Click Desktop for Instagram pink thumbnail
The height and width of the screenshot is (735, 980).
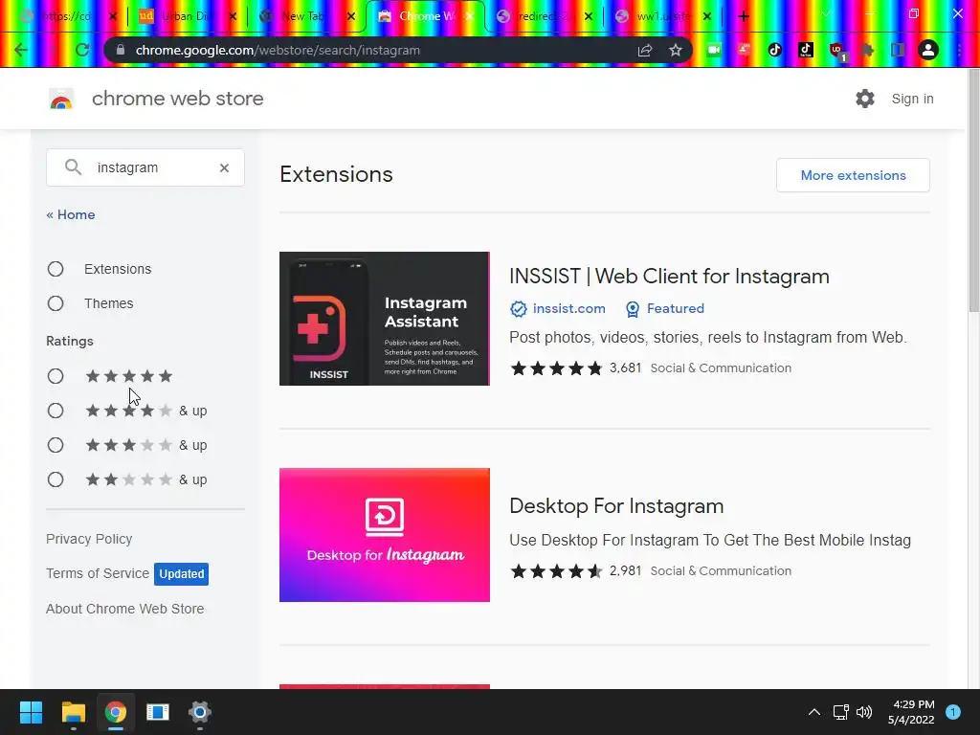(x=385, y=535)
